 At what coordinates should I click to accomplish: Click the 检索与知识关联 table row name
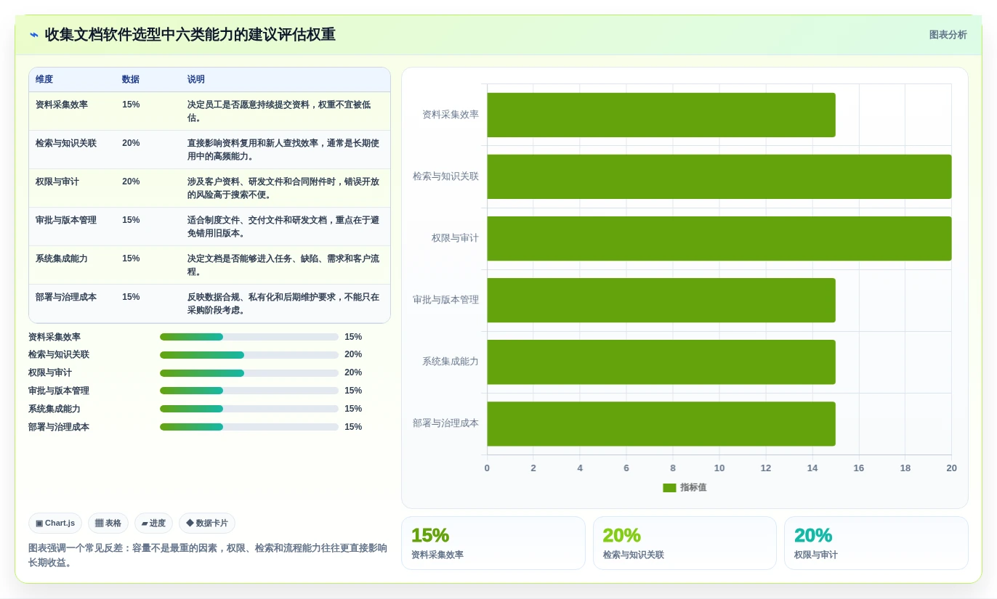[66, 143]
